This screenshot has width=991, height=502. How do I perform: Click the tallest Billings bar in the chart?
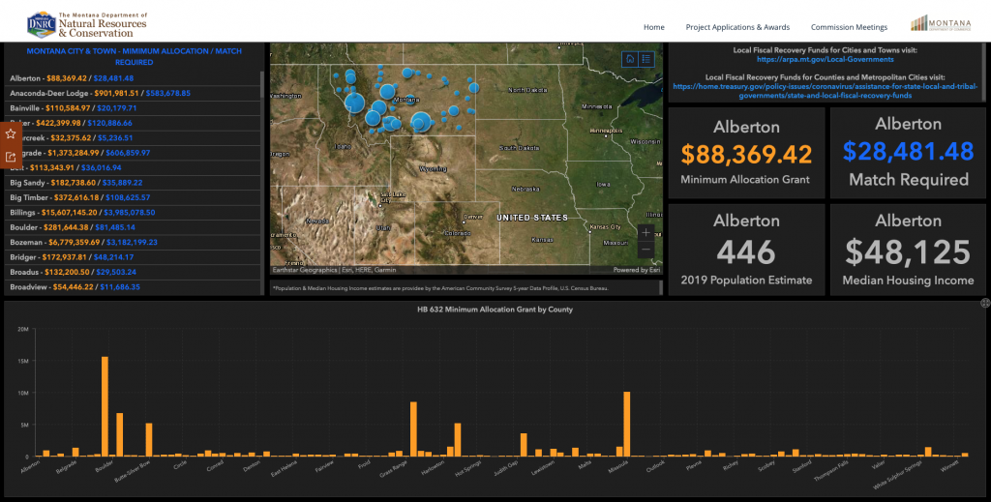point(105,406)
